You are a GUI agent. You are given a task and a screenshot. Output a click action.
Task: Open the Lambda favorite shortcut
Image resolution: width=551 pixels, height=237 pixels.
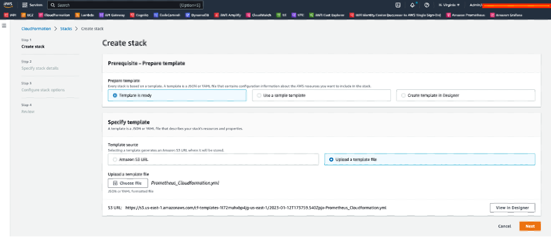click(x=85, y=15)
